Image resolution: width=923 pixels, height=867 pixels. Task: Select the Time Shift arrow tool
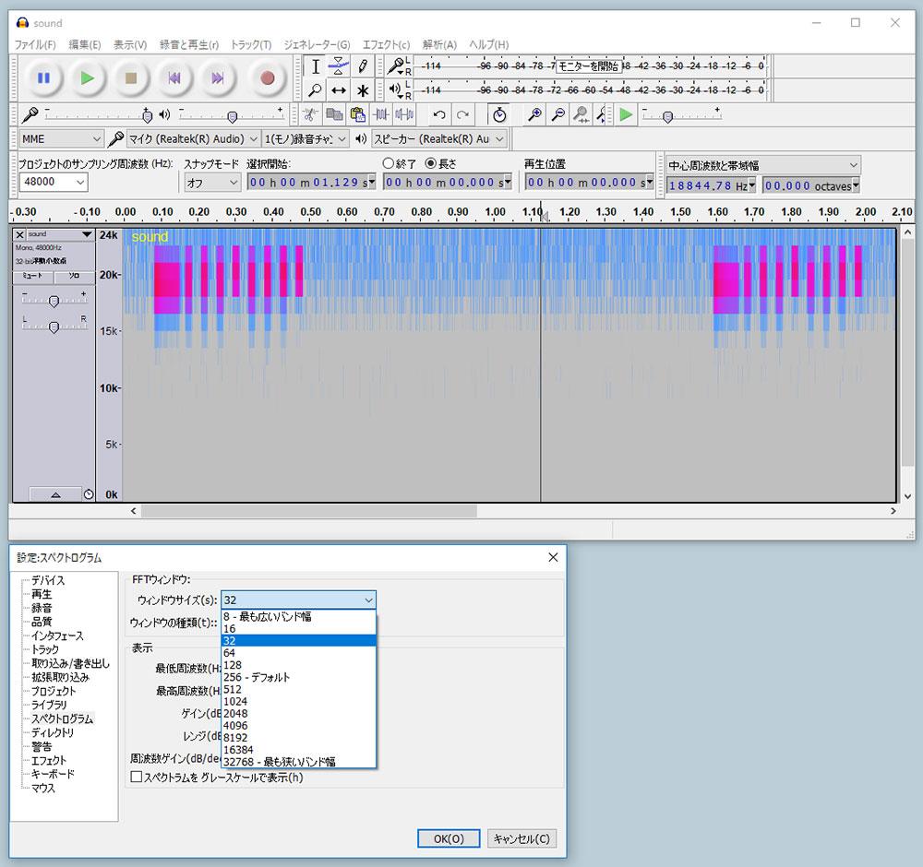339,90
